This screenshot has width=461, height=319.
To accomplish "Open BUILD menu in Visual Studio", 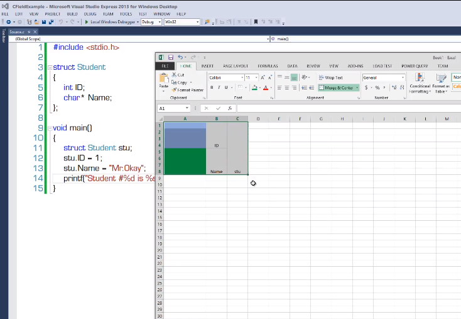I will click(x=72, y=14).
